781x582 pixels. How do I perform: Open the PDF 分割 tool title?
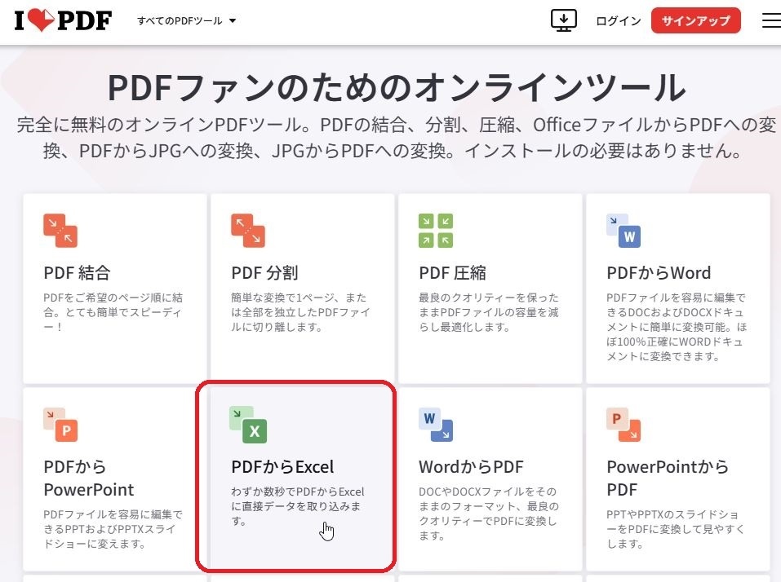264,272
